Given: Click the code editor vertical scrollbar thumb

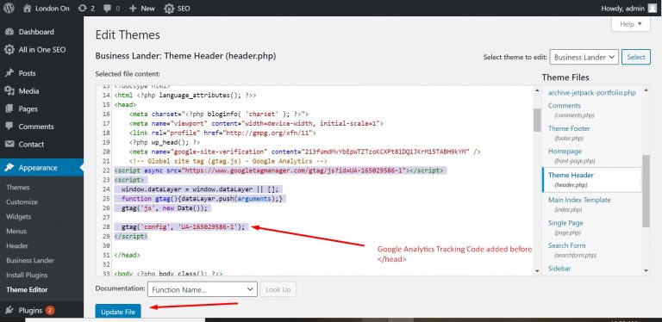Looking at the screenshot, I should [x=537, y=120].
